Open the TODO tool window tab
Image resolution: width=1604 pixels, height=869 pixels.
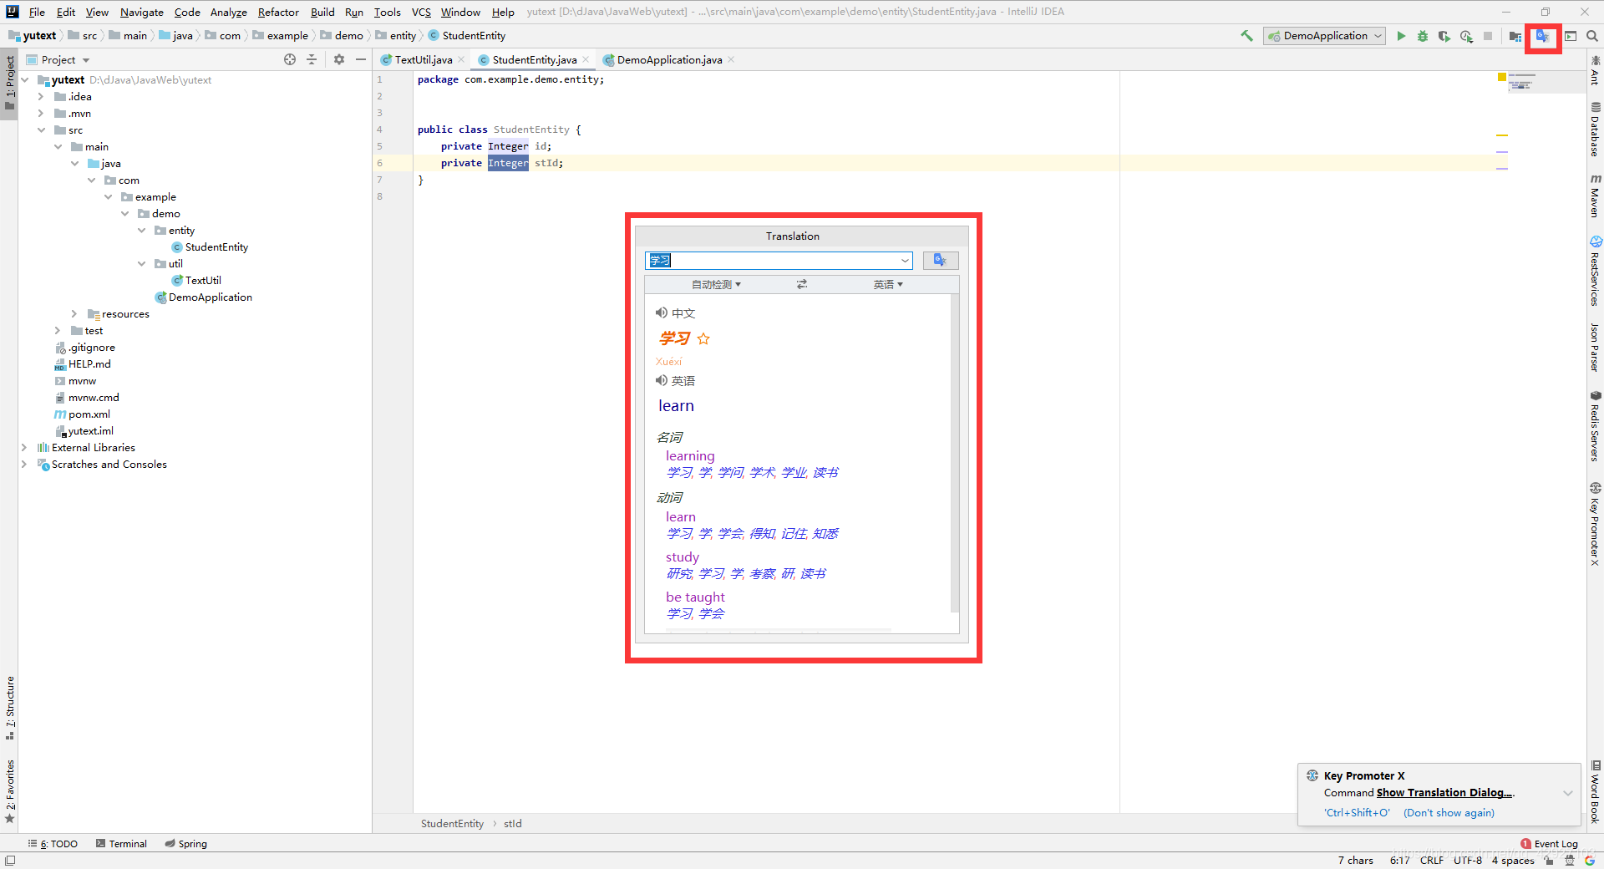click(53, 844)
